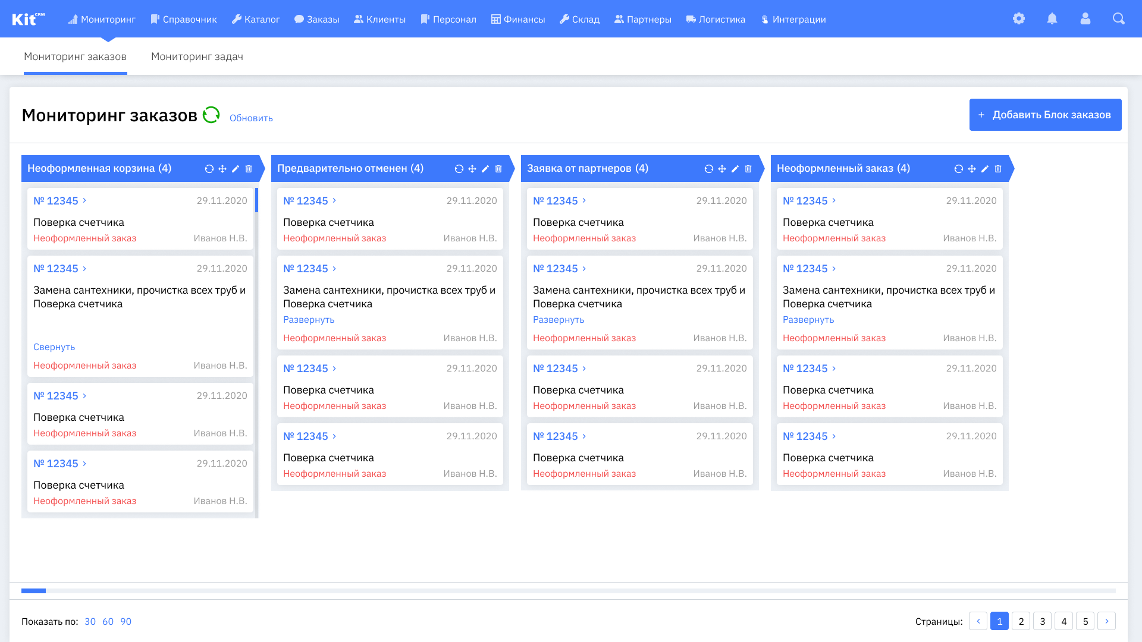Show 60 items per page
The width and height of the screenshot is (1142, 642).
pos(108,621)
